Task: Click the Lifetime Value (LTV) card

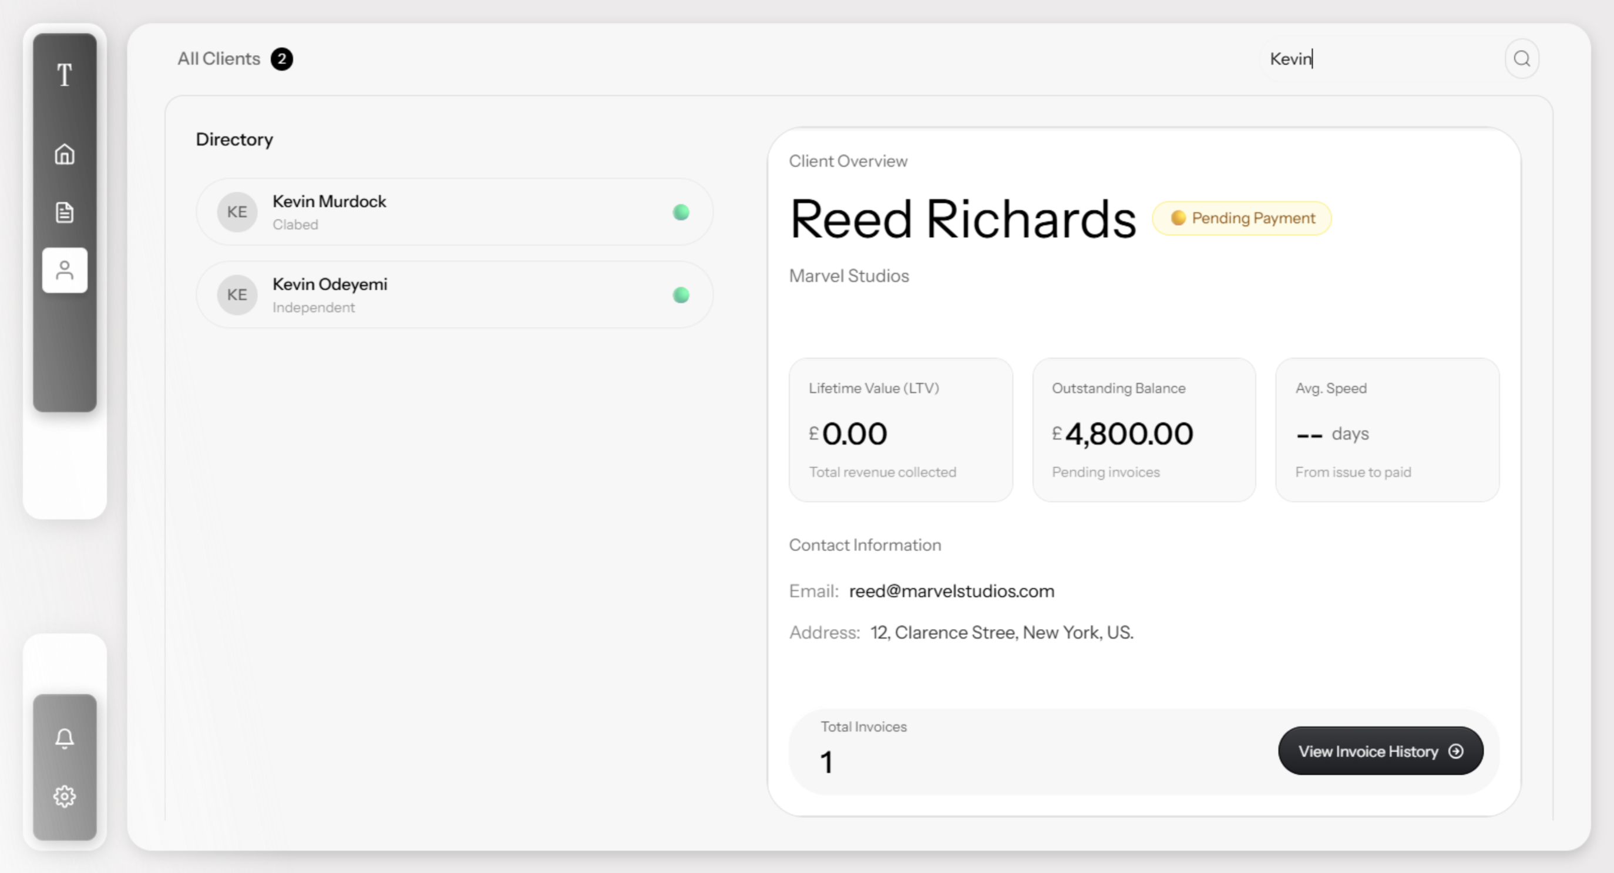Action: (901, 430)
